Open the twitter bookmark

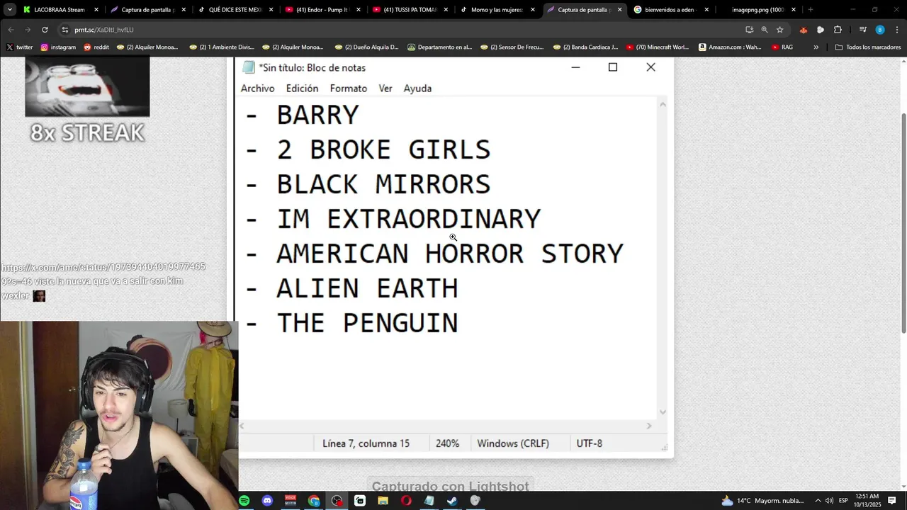(19, 47)
